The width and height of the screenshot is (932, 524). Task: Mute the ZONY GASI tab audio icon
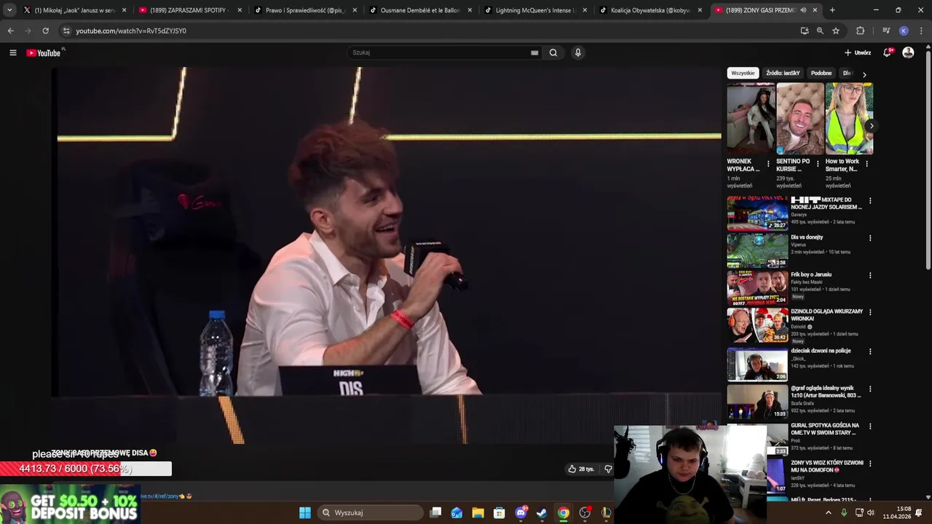(803, 10)
